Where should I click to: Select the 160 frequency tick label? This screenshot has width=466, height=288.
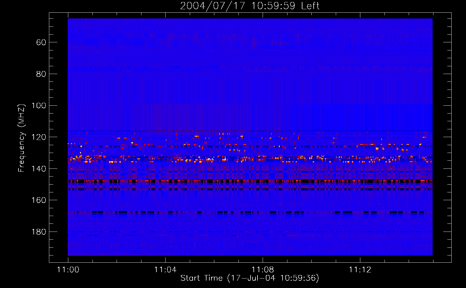pos(39,200)
